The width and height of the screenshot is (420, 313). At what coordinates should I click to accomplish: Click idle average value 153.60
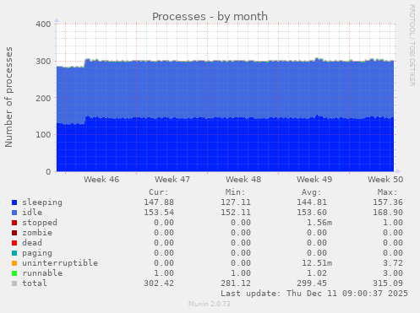[312, 213]
